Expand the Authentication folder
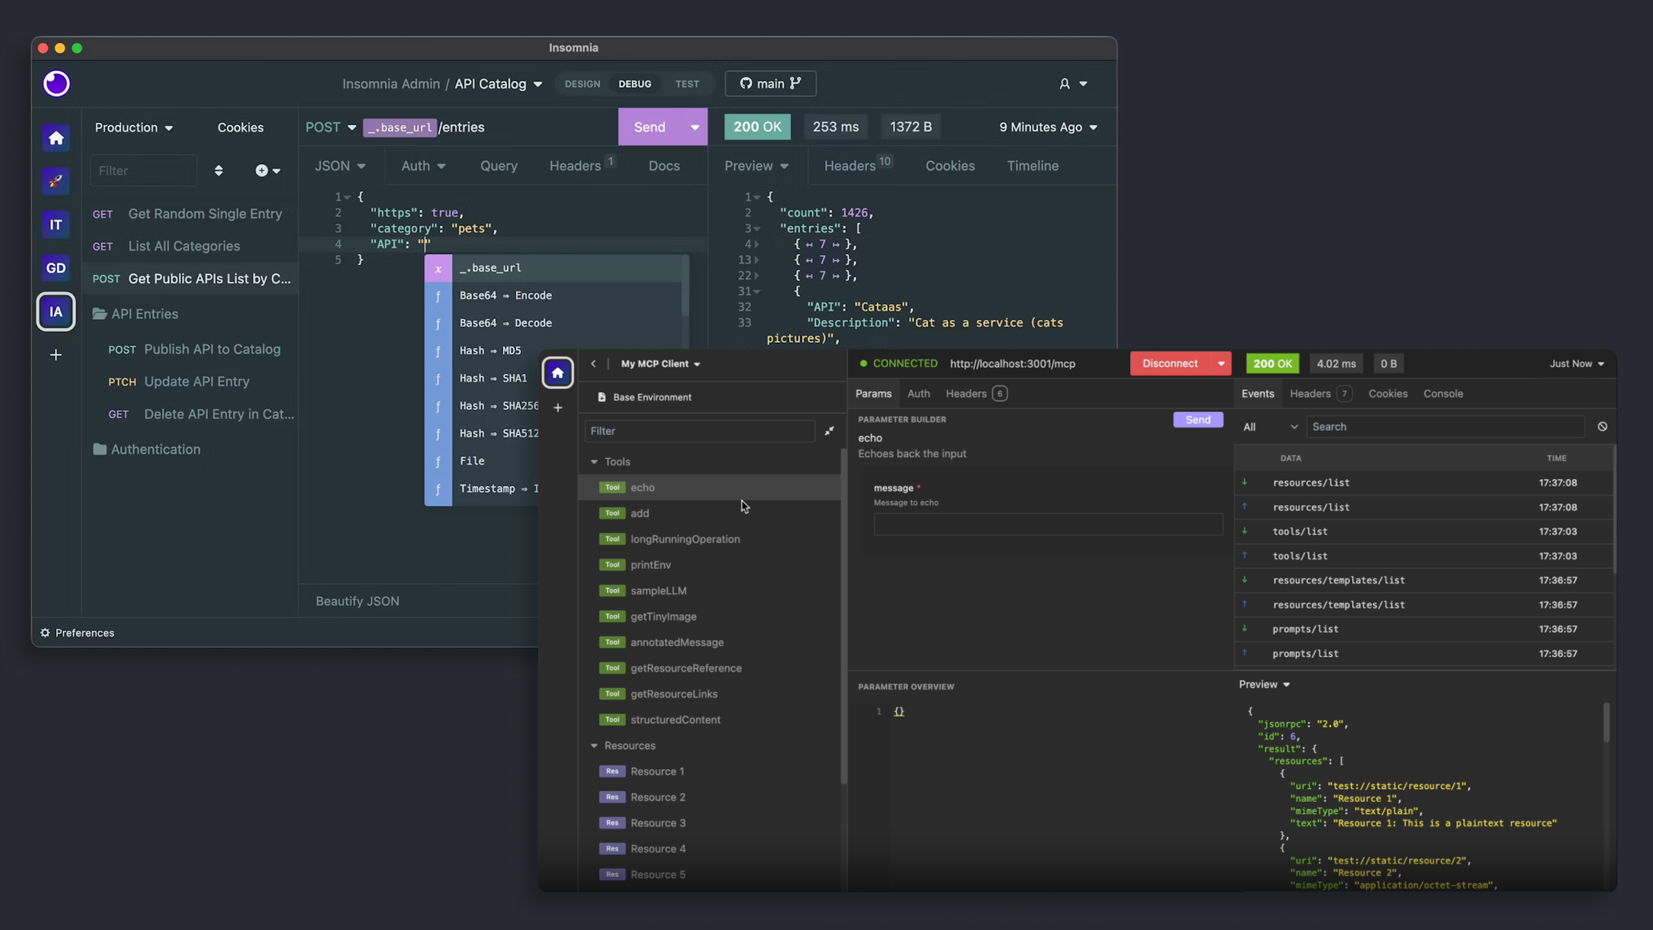The width and height of the screenshot is (1653, 930). [x=155, y=449]
